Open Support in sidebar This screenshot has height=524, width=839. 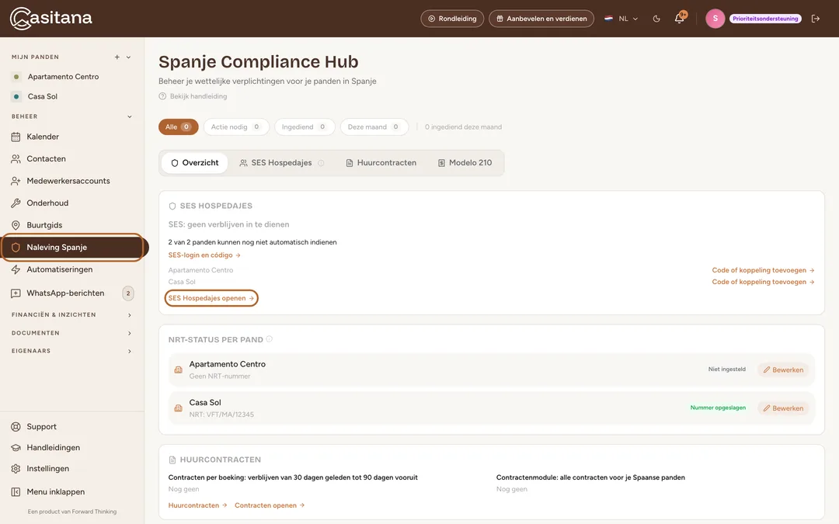[x=41, y=427]
